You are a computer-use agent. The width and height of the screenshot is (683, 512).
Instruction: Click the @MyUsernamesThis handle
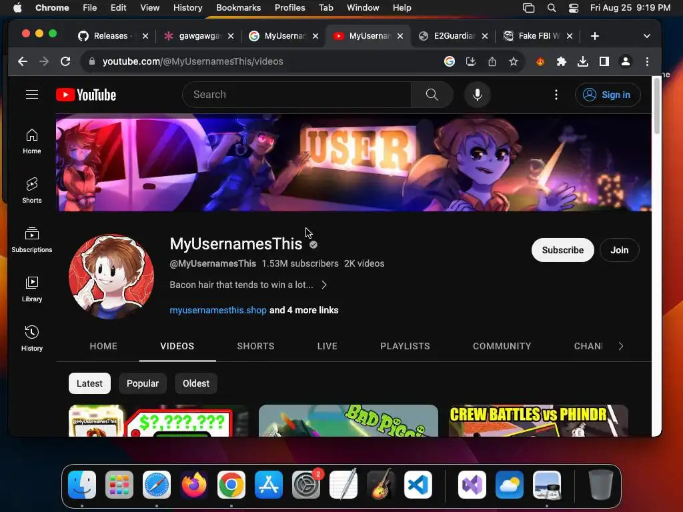tap(213, 263)
